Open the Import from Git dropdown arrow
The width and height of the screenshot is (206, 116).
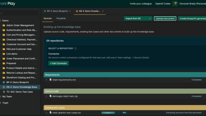(150, 19)
